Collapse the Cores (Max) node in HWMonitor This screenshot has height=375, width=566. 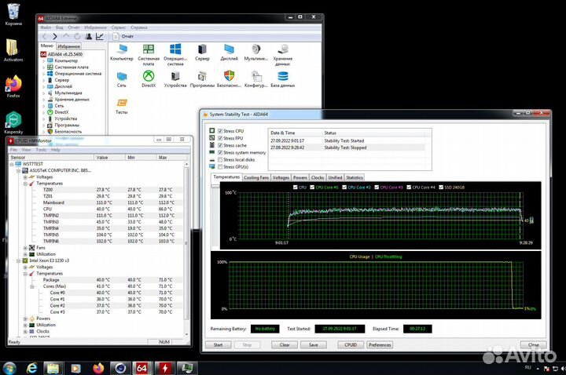31,287
